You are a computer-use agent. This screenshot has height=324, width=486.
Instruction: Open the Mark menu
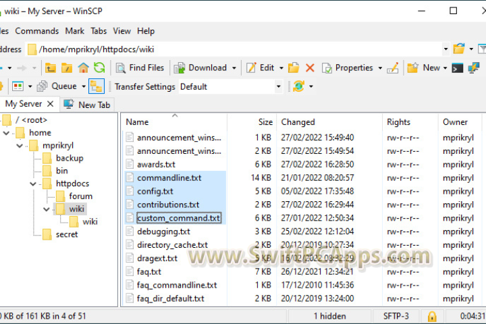point(75,31)
